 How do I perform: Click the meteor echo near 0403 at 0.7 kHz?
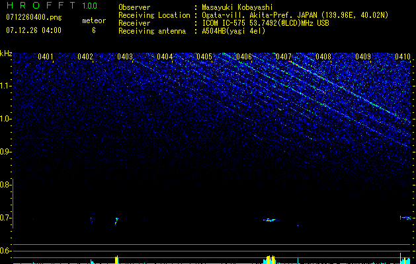pyautogui.click(x=116, y=220)
